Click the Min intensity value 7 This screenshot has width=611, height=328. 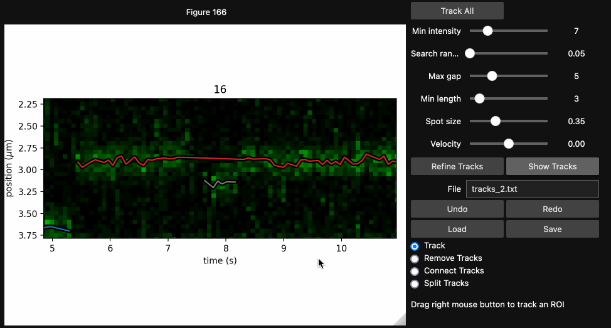[x=576, y=31]
